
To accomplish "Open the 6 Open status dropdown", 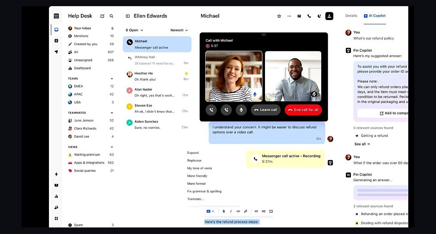I will tap(134, 30).
